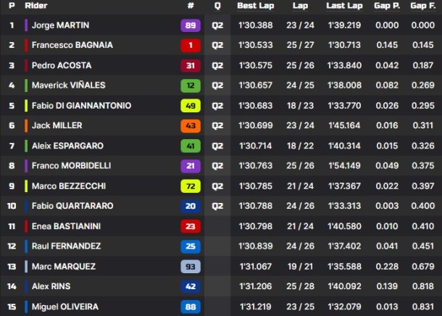442x316 pixels.
Task: Click Aleix Espargaro's green team color bar
Action: point(26,146)
